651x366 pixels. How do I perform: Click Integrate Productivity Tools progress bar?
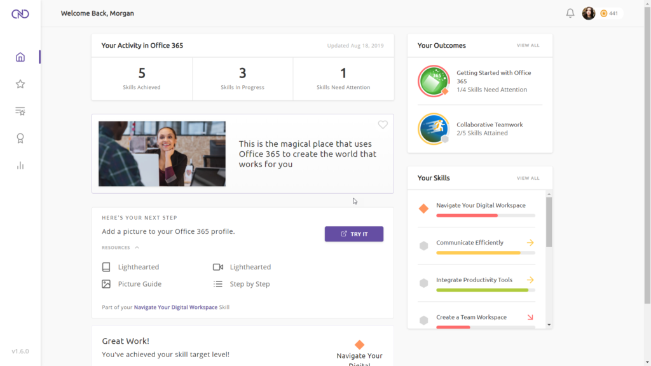(485, 290)
